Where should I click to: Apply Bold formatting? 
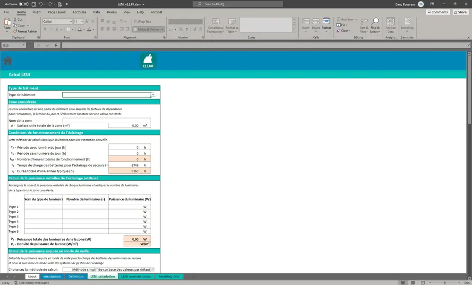pyautogui.click(x=45, y=29)
